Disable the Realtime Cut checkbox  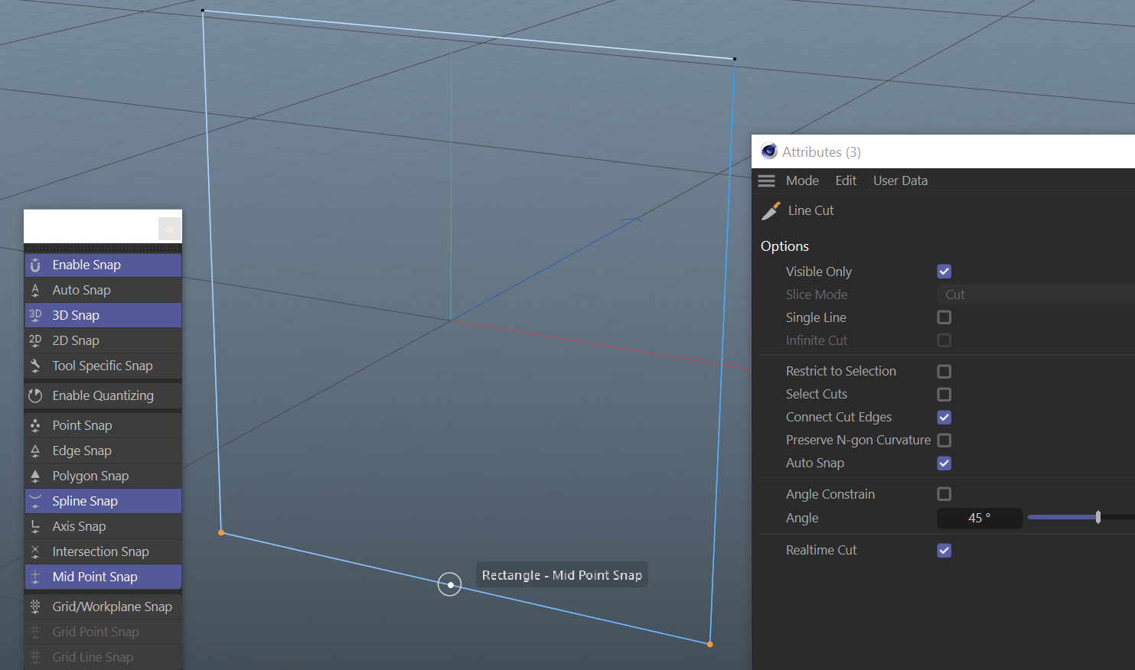944,551
